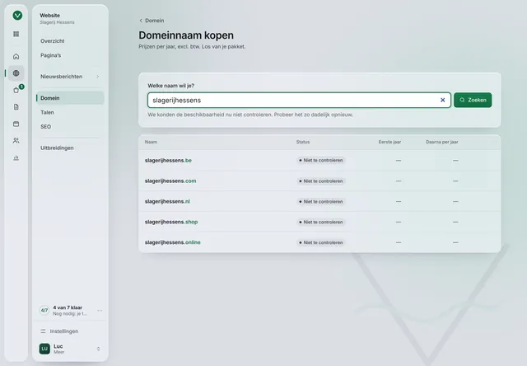
Task: Select the slagerijhessens.nl row
Action: point(319,201)
